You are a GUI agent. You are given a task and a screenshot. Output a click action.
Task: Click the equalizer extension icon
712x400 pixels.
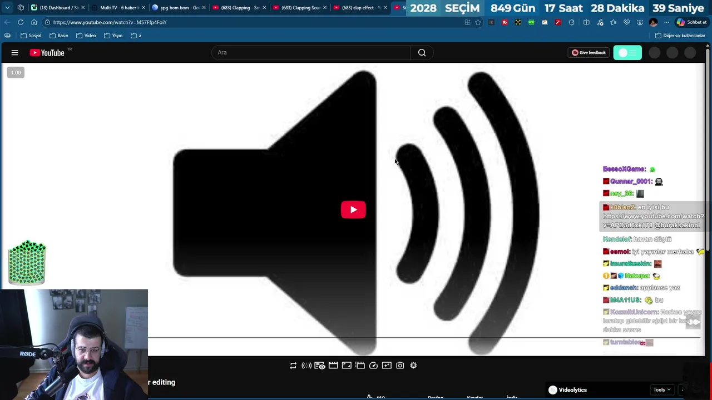(491, 22)
